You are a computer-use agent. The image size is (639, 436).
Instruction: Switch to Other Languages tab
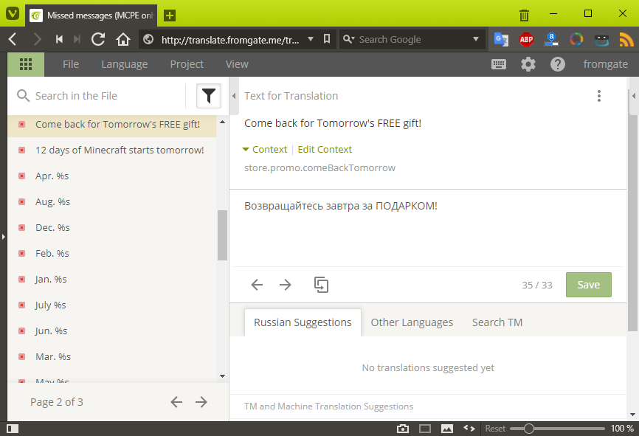(x=412, y=322)
